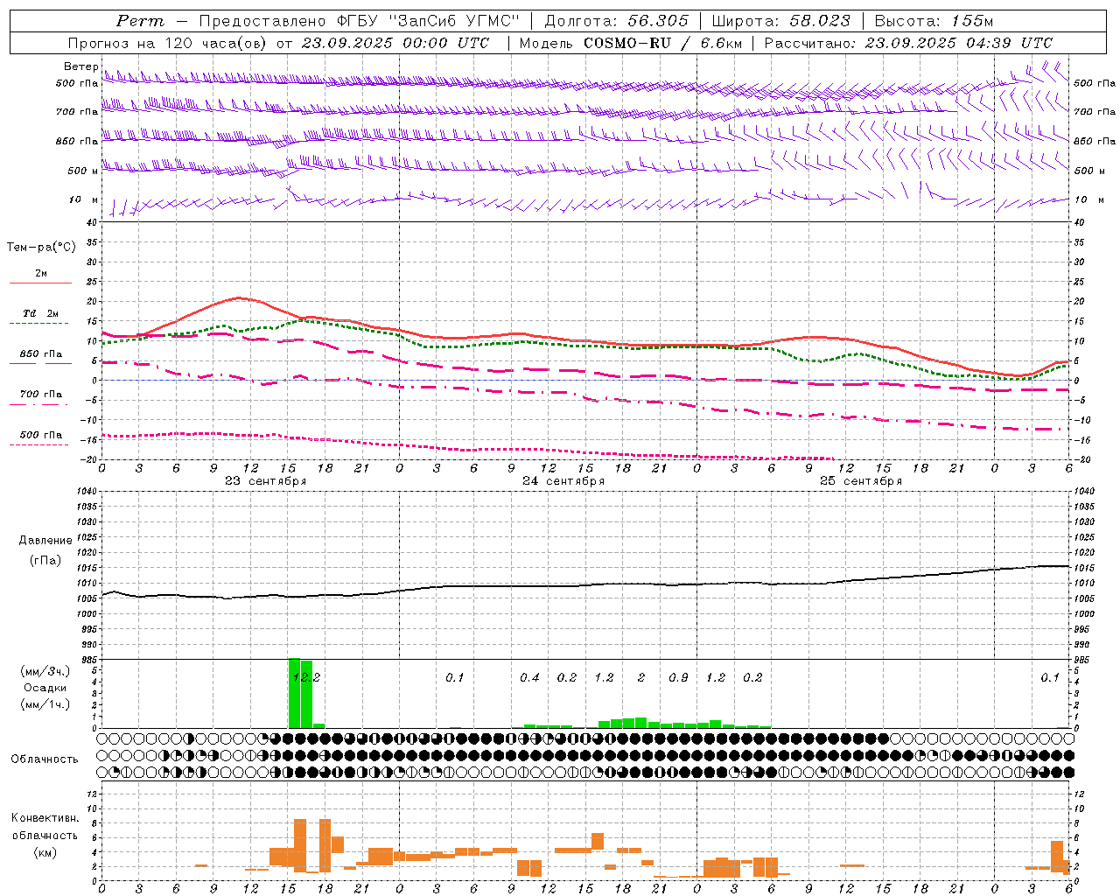Click the 0.9 precipitation amount
This screenshot has height=896, width=1120.
tap(678, 677)
